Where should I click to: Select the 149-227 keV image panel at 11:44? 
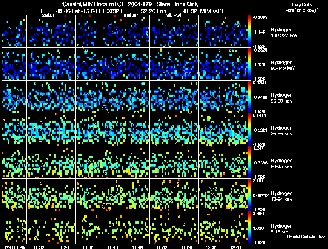click(112, 31)
